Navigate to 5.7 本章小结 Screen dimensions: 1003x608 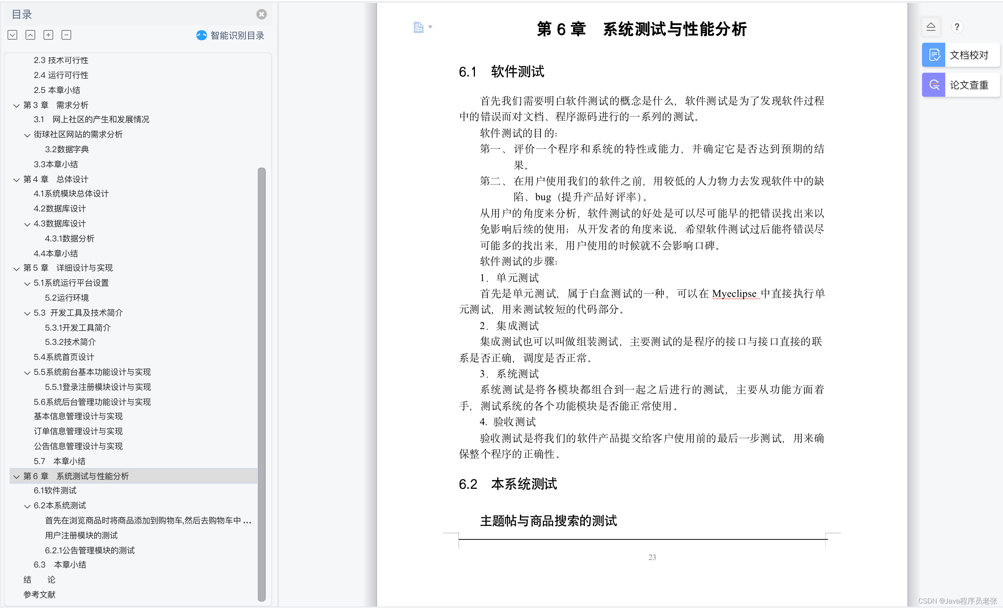[x=60, y=461]
